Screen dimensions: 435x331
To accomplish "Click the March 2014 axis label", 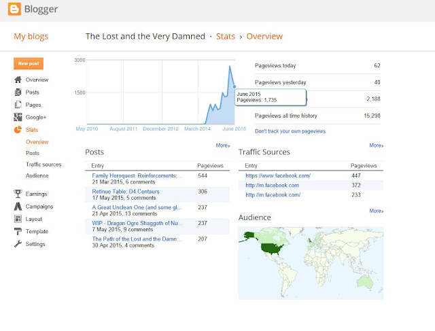I will 198,128.
